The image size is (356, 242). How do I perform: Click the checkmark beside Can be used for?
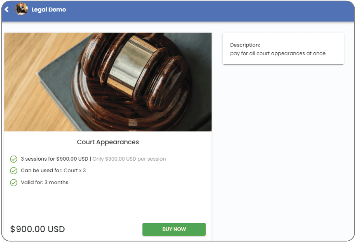14,171
